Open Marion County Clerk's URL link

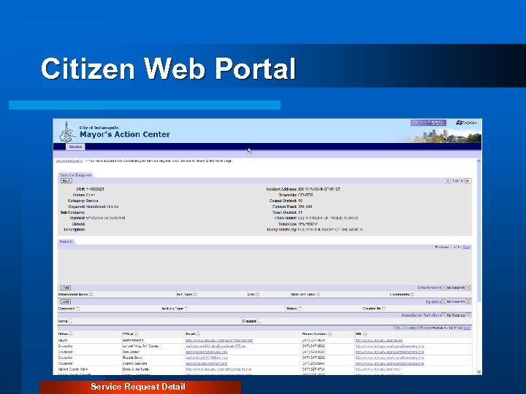(378, 369)
